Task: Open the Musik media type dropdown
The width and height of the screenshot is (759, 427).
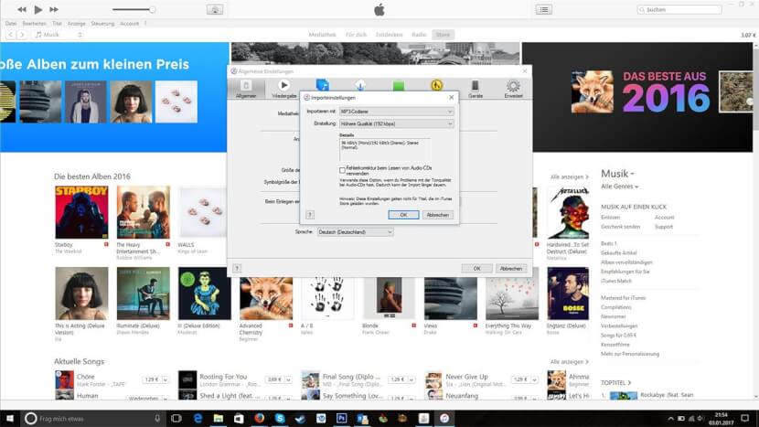Action: tap(59, 35)
